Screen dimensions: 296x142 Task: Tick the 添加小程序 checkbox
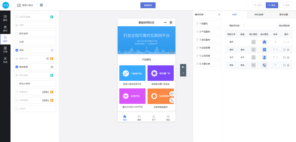click(17, 84)
